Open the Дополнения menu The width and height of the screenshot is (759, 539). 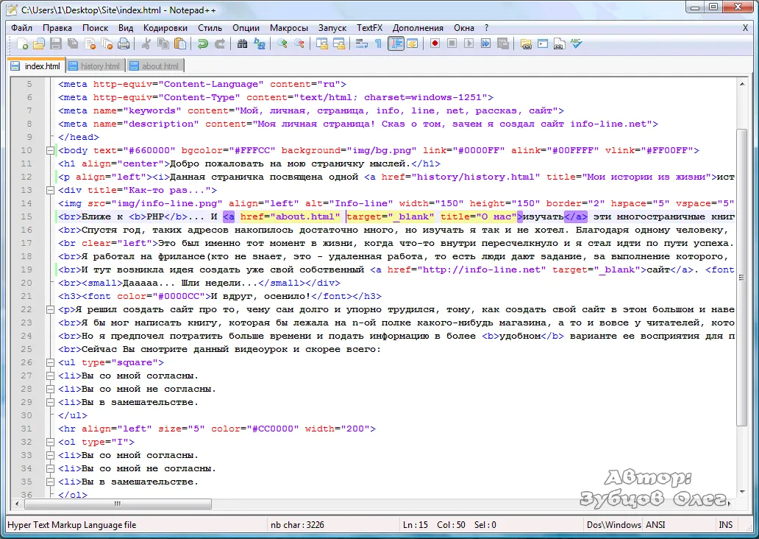(418, 28)
